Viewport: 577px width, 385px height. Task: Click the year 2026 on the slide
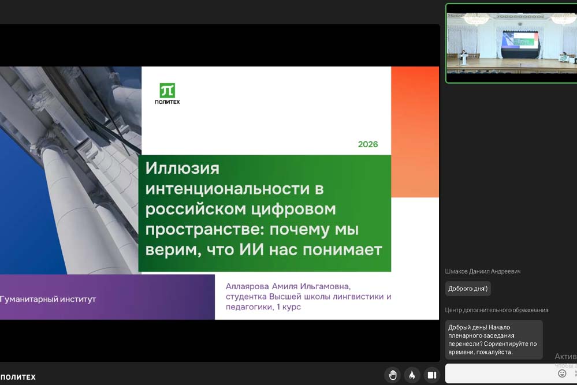(x=367, y=144)
